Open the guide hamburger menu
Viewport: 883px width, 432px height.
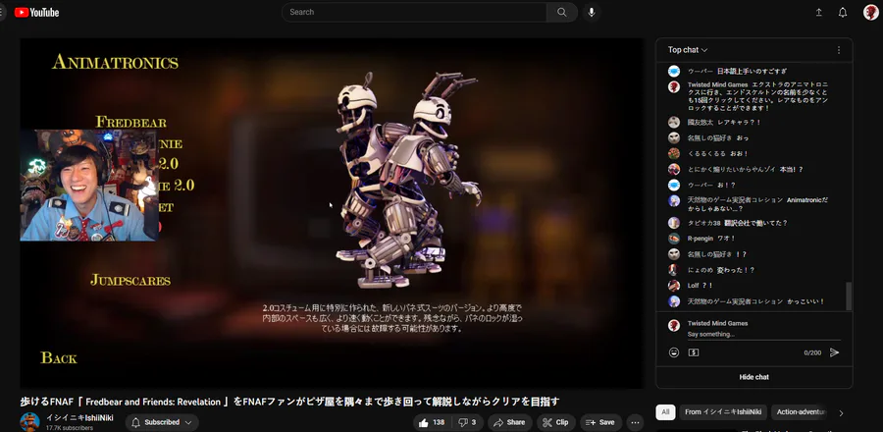pyautogui.click(x=2, y=13)
